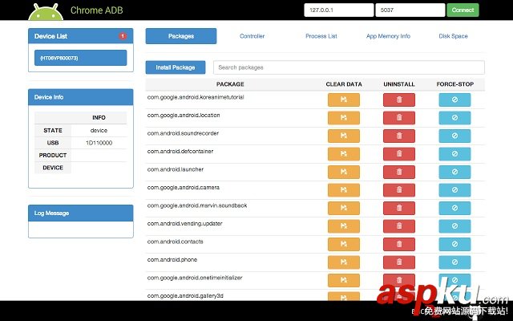Click the Chrome ADB title link
The width and height of the screenshot is (513, 321).
point(96,10)
